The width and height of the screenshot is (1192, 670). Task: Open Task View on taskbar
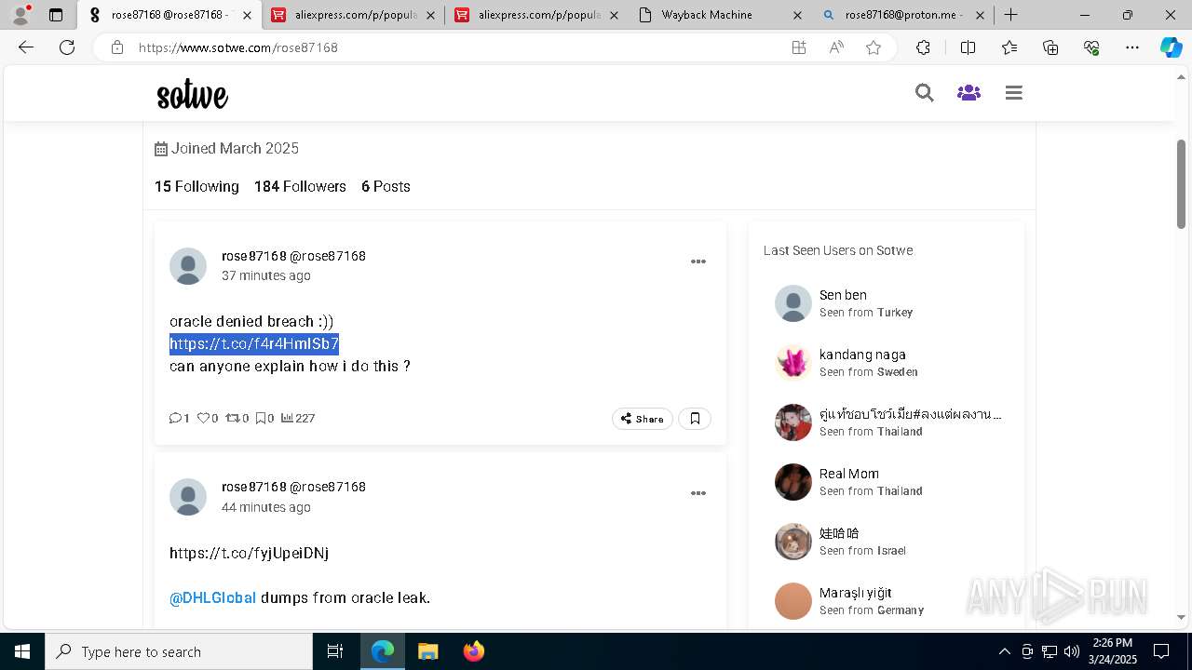click(x=335, y=651)
